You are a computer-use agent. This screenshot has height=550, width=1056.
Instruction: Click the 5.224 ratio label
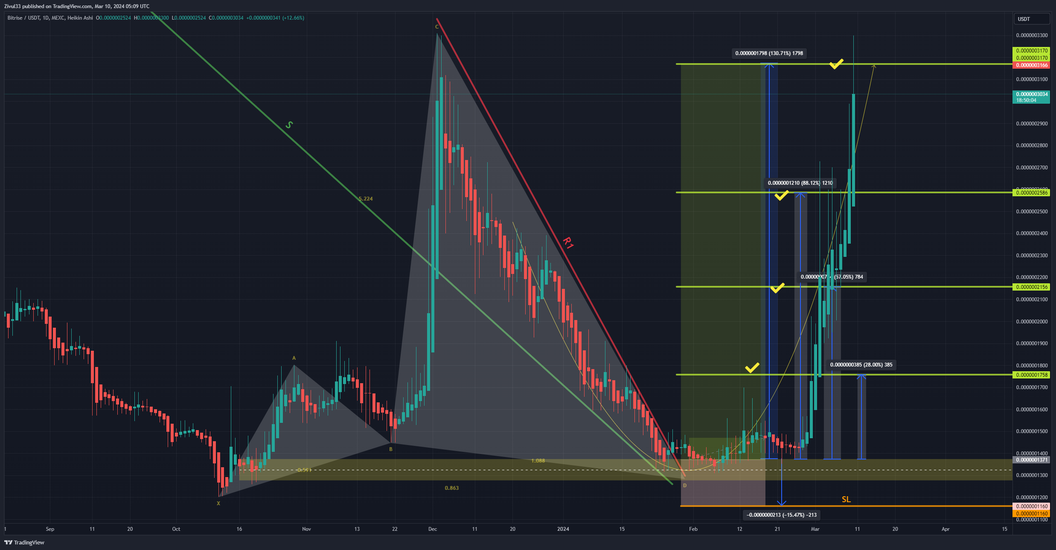[x=366, y=198]
